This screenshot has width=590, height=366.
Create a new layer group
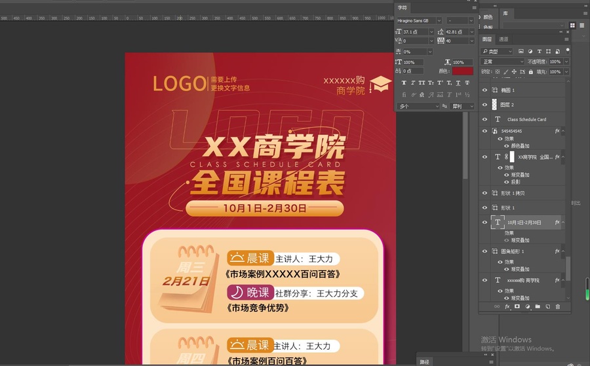538,306
